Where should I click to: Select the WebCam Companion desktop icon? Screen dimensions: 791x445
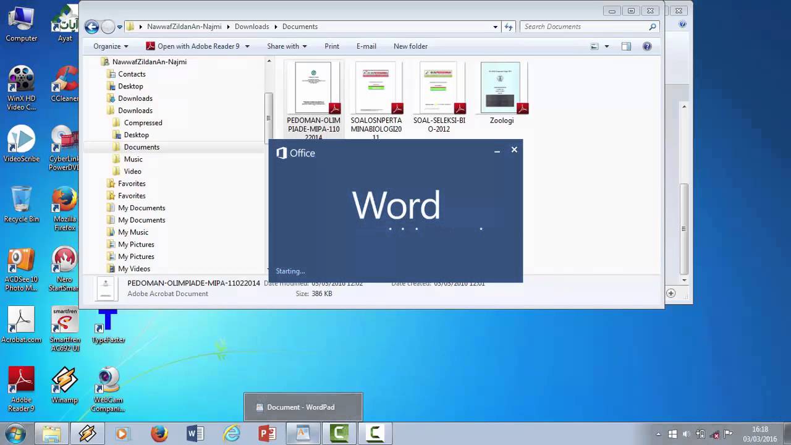pos(108,389)
